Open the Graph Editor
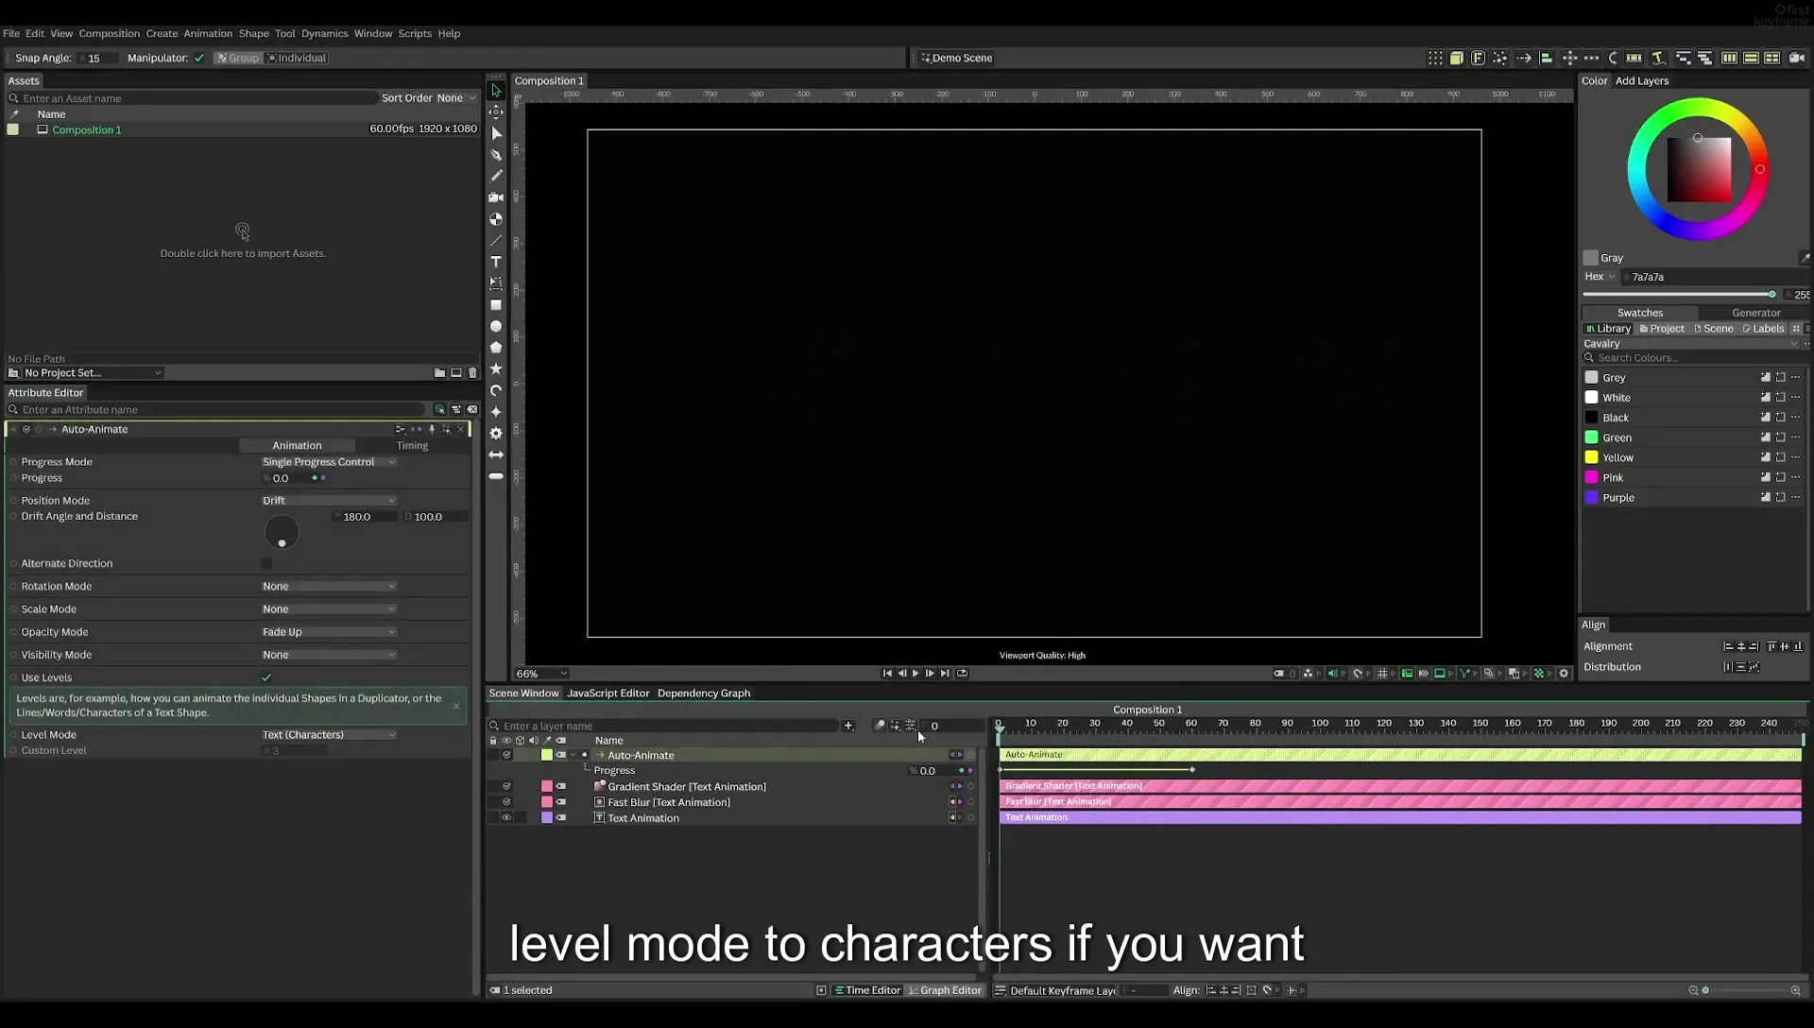Screen dimensions: 1814x1028 coord(945,990)
